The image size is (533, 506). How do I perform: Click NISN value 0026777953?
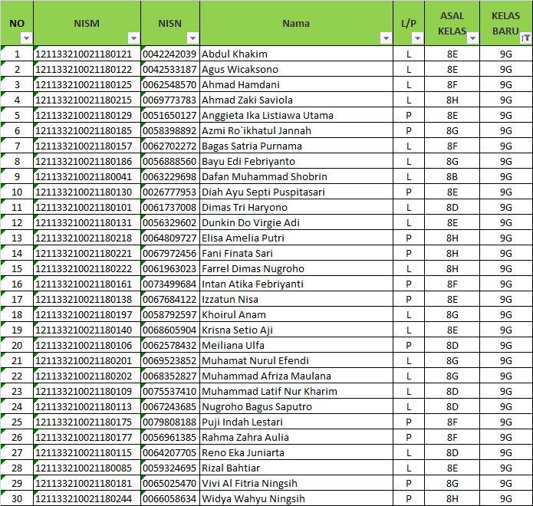pos(169,192)
